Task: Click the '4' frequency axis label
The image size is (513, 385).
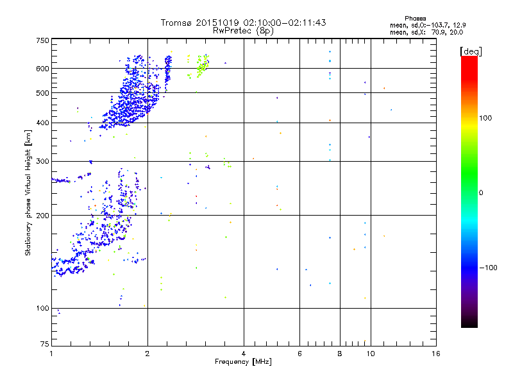Action: [x=244, y=354]
